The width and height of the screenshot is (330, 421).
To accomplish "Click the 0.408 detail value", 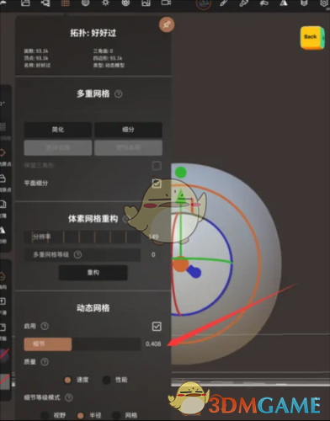I will pos(153,344).
